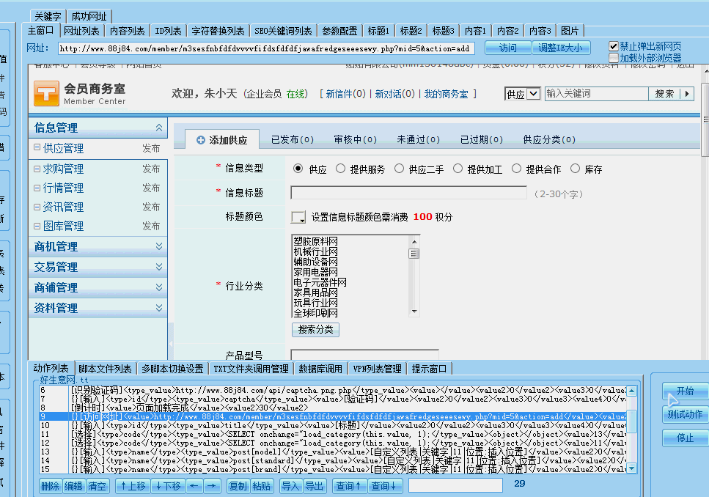Click the industry list scroll-up arrow
Viewport: 709px width, 497px height.
click(414, 241)
